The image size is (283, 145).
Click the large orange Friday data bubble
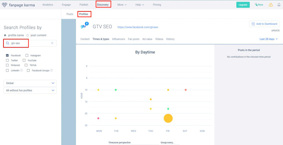(x=168, y=118)
